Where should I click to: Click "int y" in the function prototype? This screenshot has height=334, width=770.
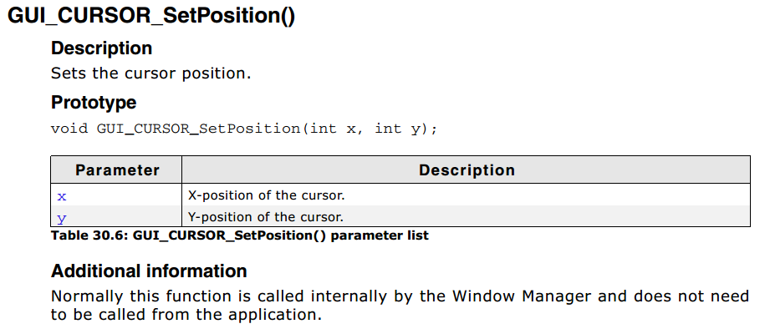point(398,129)
